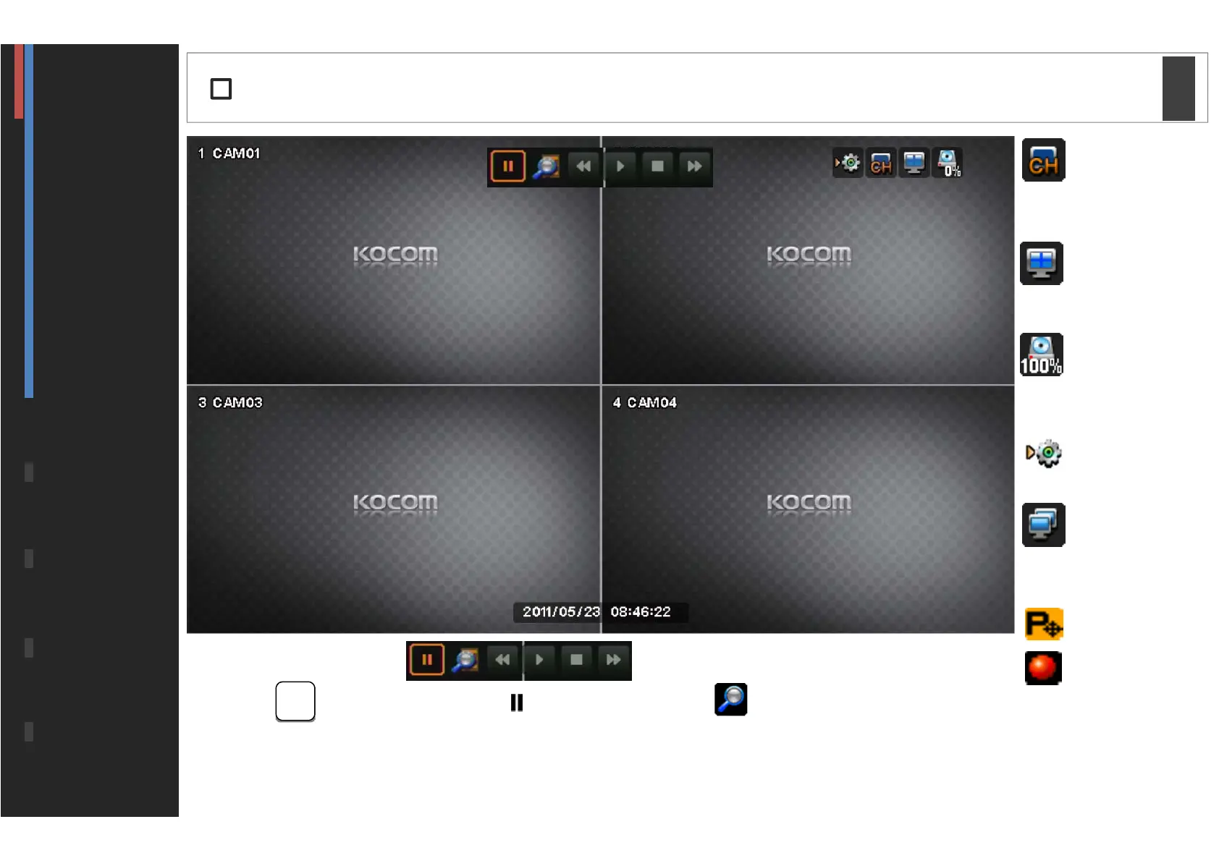Select the standalone blue magnifier icon at the bottom

coord(730,700)
